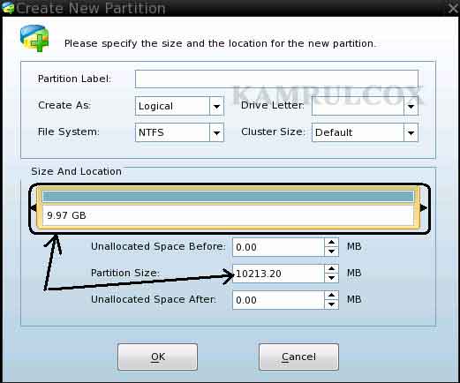
Task: Open the File System dropdown showing NTFS
Action: (179, 132)
